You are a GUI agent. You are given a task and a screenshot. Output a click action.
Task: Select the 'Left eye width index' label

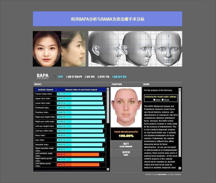pyautogui.click(x=44, y=131)
